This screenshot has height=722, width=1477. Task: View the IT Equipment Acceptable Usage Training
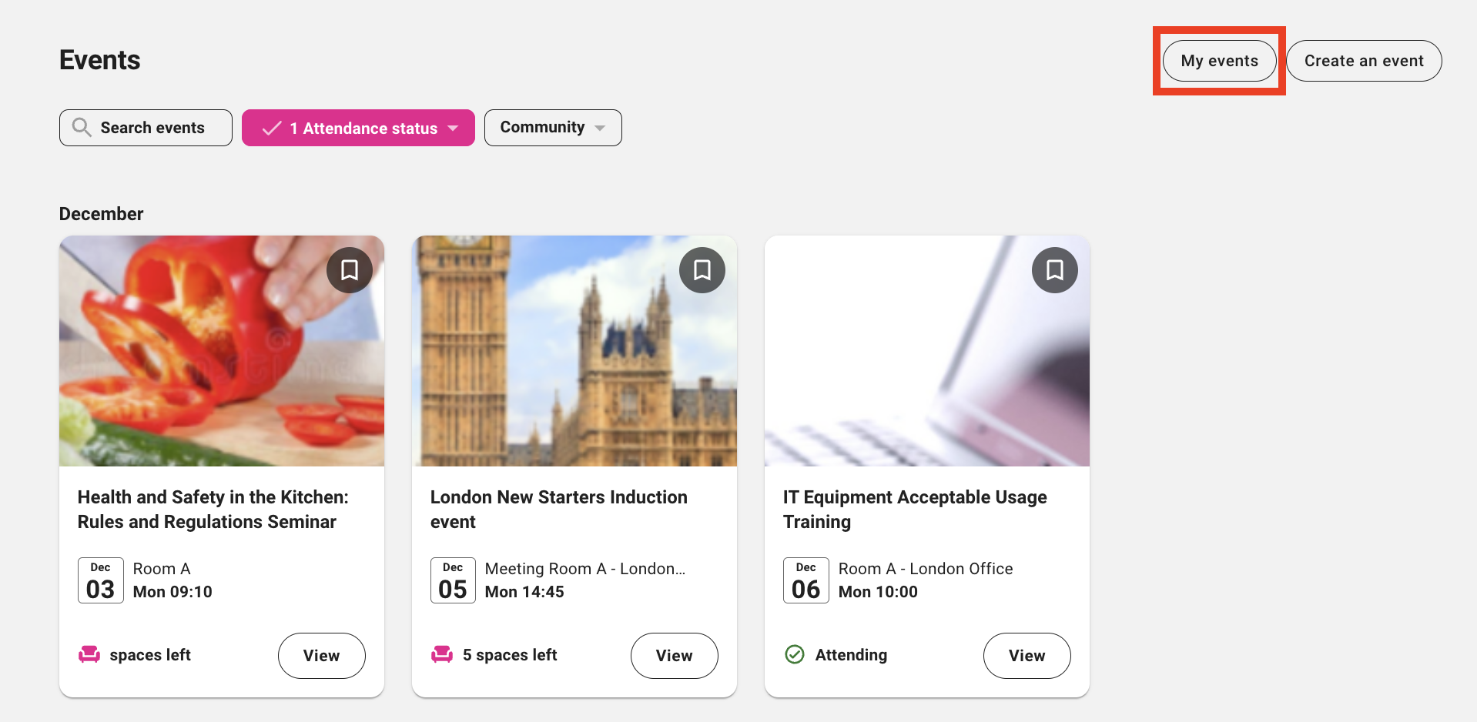(1027, 656)
